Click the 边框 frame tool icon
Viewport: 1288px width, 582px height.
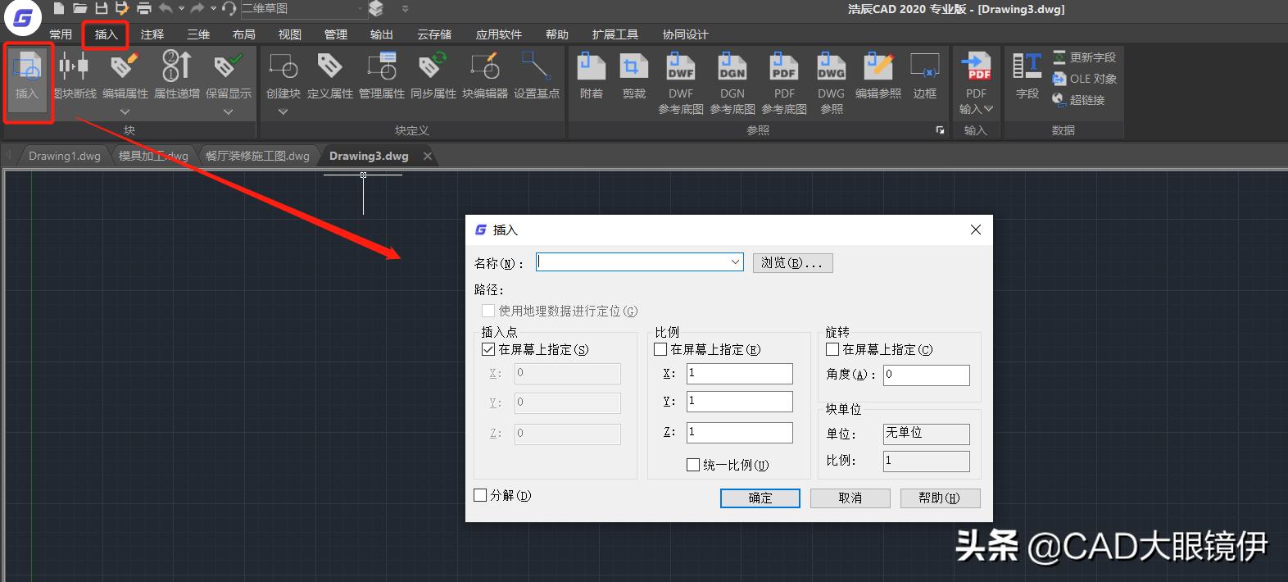click(x=925, y=75)
